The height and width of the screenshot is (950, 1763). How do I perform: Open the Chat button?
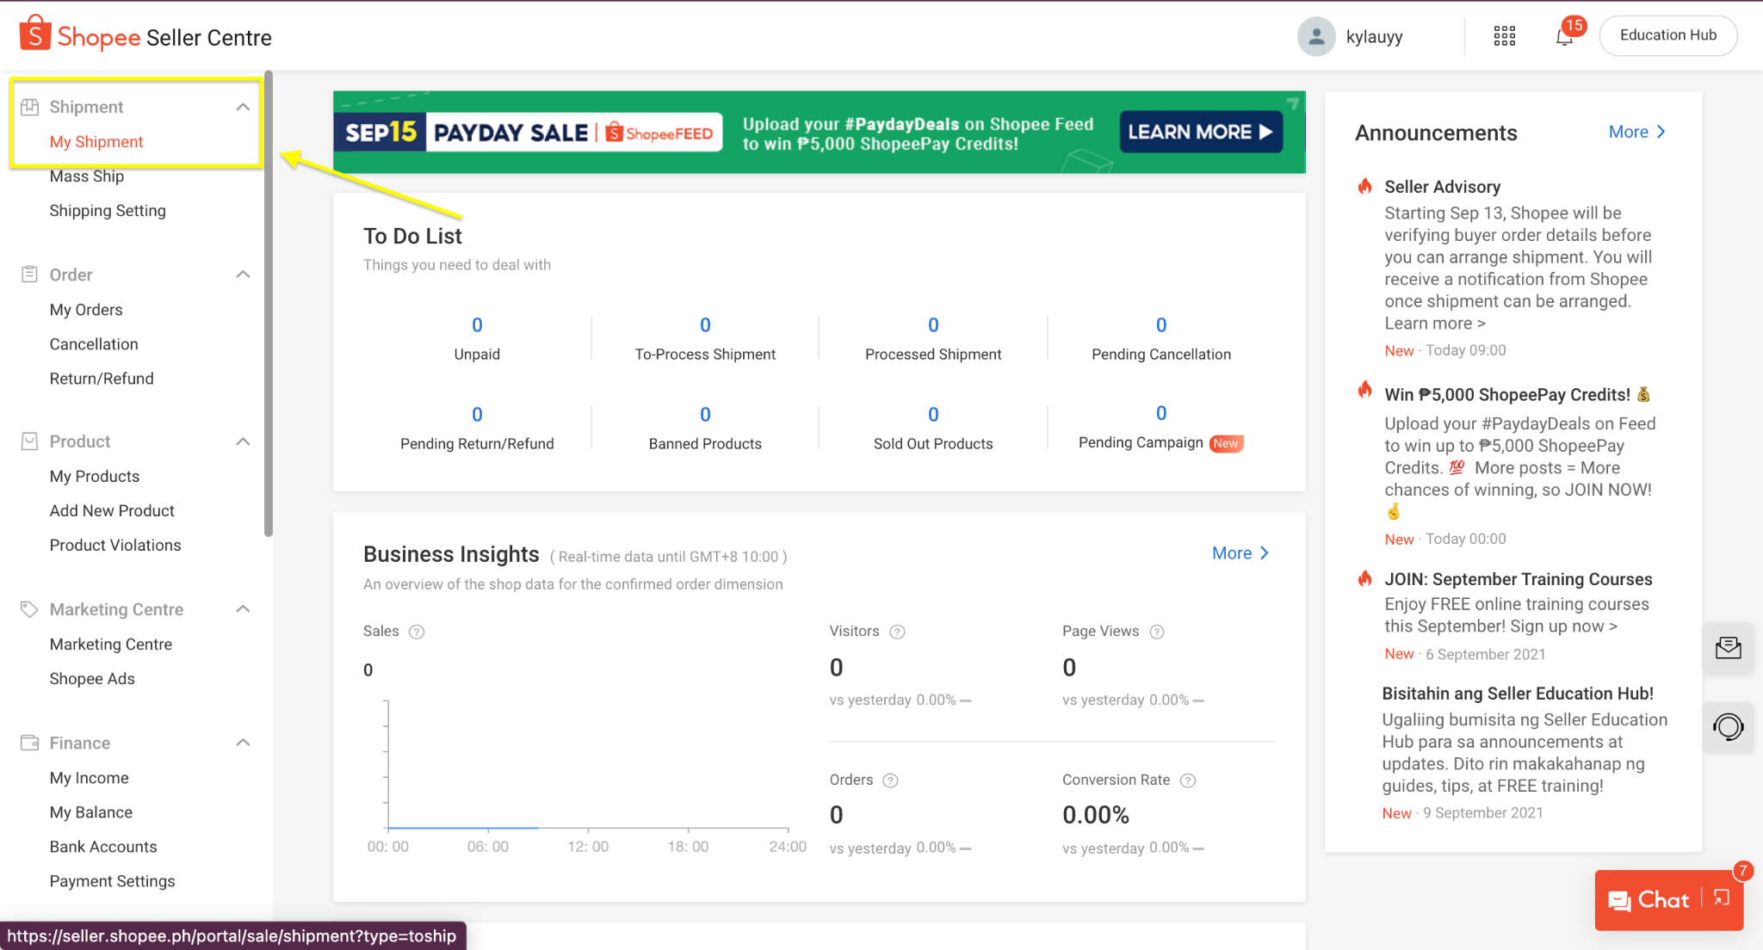(x=1649, y=900)
